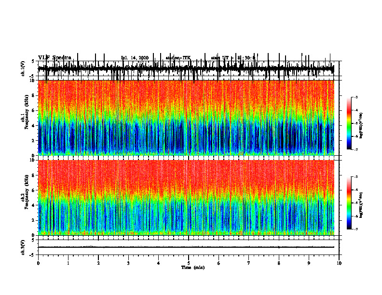The image size is (382, 295).
Task: Click the ch.1 spectrogram color bar
Action: point(349,123)
